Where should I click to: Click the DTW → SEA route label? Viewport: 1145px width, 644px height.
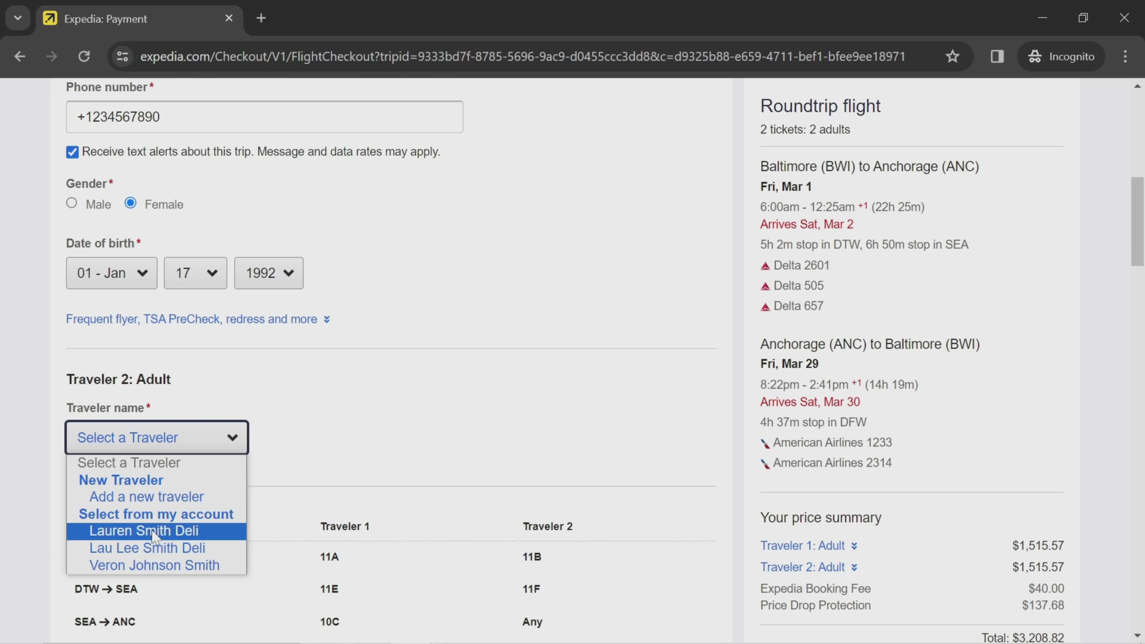coord(106,589)
